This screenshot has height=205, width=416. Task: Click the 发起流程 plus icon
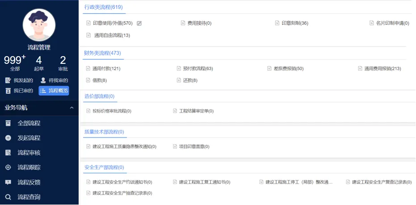click(8, 138)
